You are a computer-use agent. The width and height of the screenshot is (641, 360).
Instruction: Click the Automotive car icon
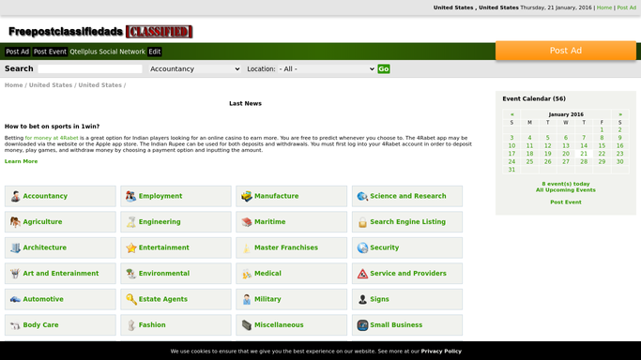point(15,299)
